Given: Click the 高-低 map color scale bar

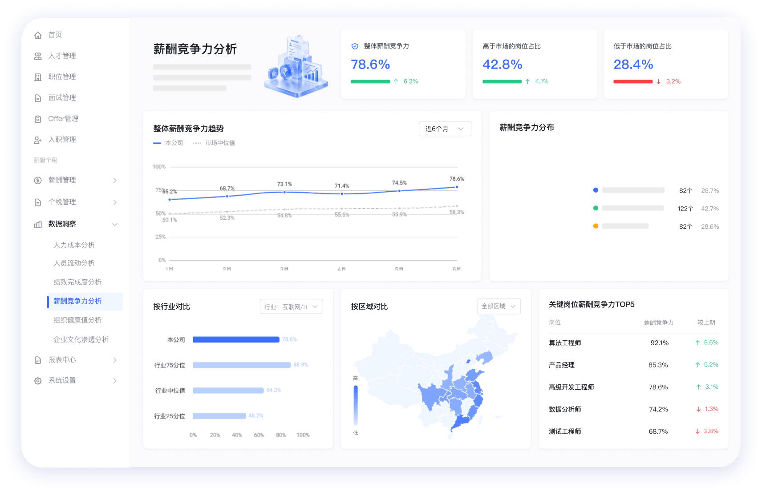Looking at the screenshot, I should pos(356,405).
